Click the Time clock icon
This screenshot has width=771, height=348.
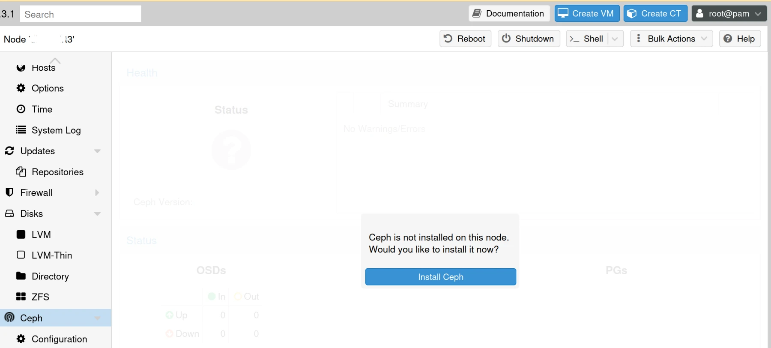pos(21,109)
